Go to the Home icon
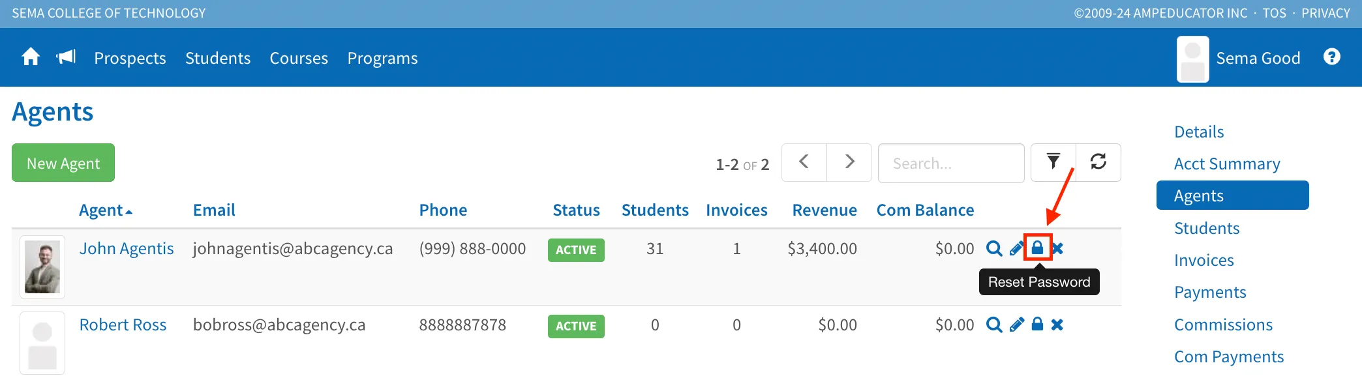 coord(31,57)
